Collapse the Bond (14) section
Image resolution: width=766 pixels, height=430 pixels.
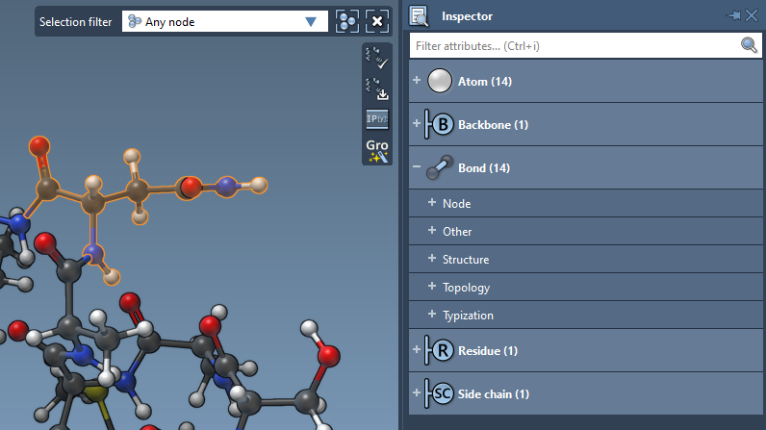(417, 167)
